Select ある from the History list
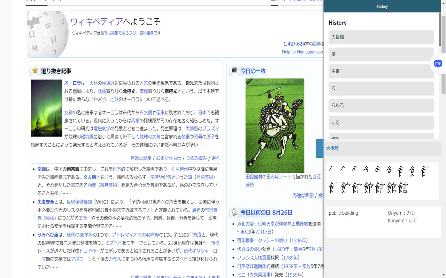This screenshot has width=446, height=278. pyautogui.click(x=381, y=122)
